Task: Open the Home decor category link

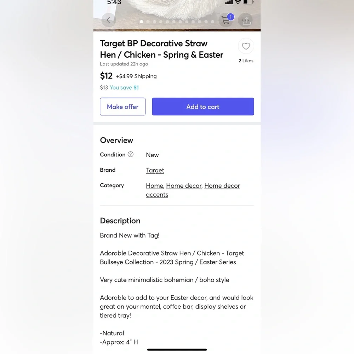Action: (183, 185)
